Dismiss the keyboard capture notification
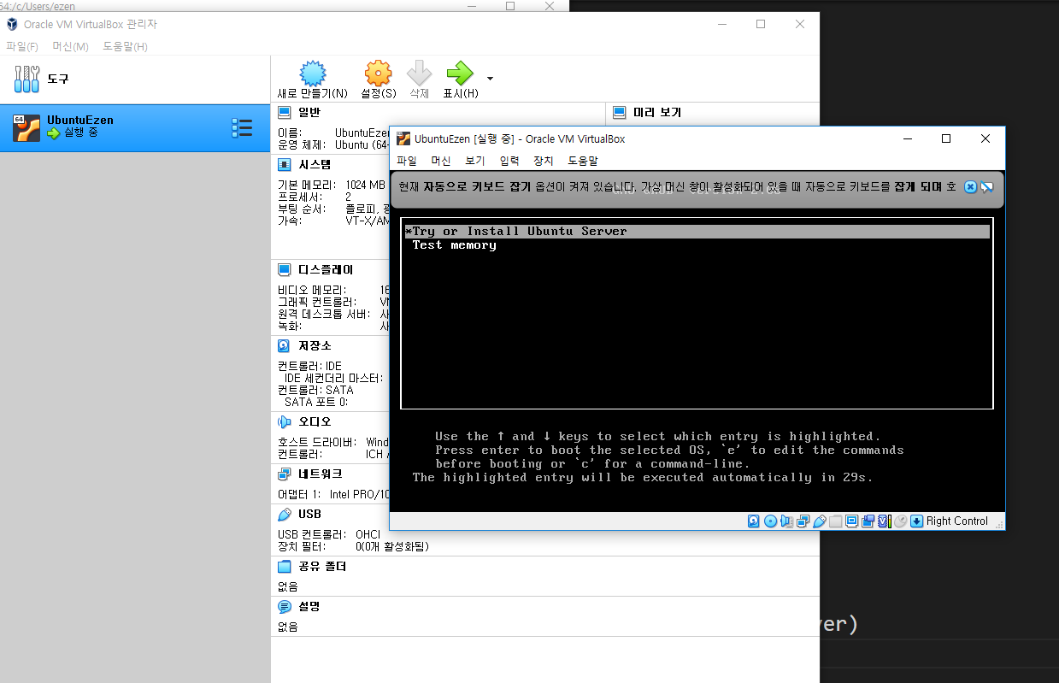1059x683 pixels. click(x=970, y=187)
